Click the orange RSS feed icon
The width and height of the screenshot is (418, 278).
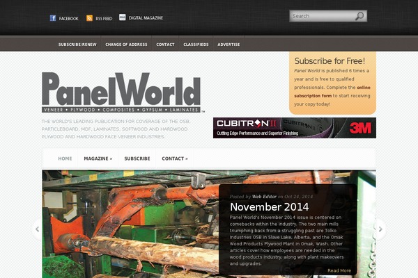89,18
